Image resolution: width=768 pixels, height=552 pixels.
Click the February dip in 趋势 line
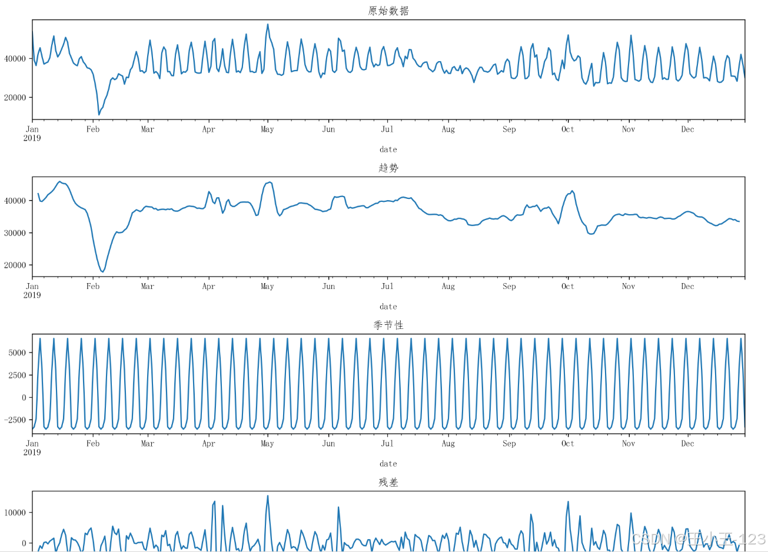pos(102,271)
